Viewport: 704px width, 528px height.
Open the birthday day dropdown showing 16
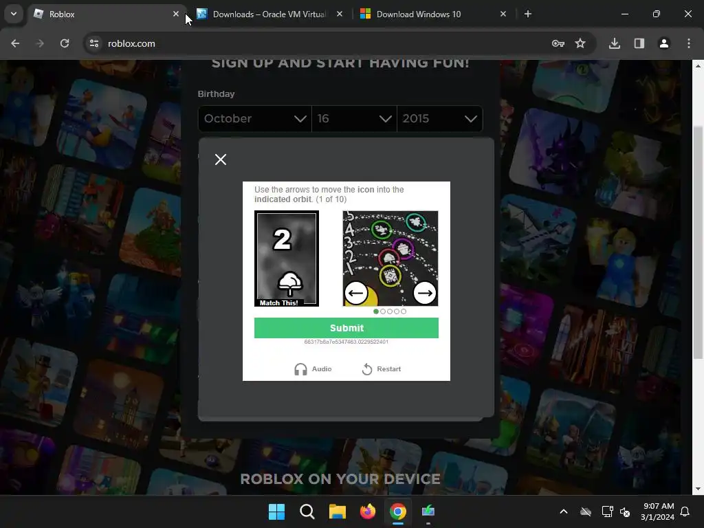[x=354, y=118]
